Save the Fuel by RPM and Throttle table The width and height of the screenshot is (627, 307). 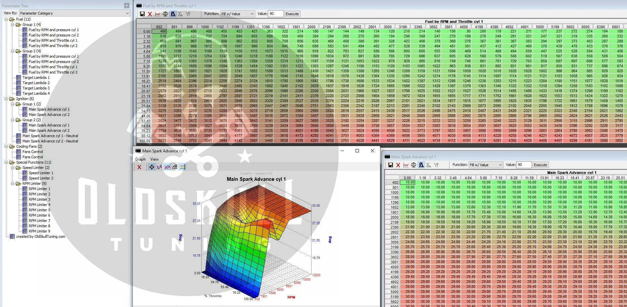[x=142, y=14]
